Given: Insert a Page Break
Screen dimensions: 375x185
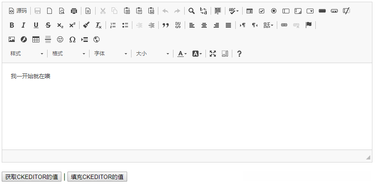Looking at the screenshot, I should [84, 39].
